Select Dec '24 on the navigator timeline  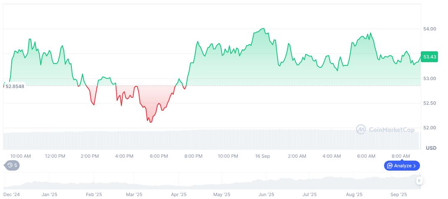(12, 194)
